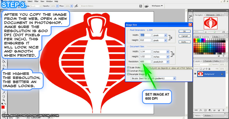
Task: Adjust the Navigator zoom slider handle
Action: (x=214, y=32)
